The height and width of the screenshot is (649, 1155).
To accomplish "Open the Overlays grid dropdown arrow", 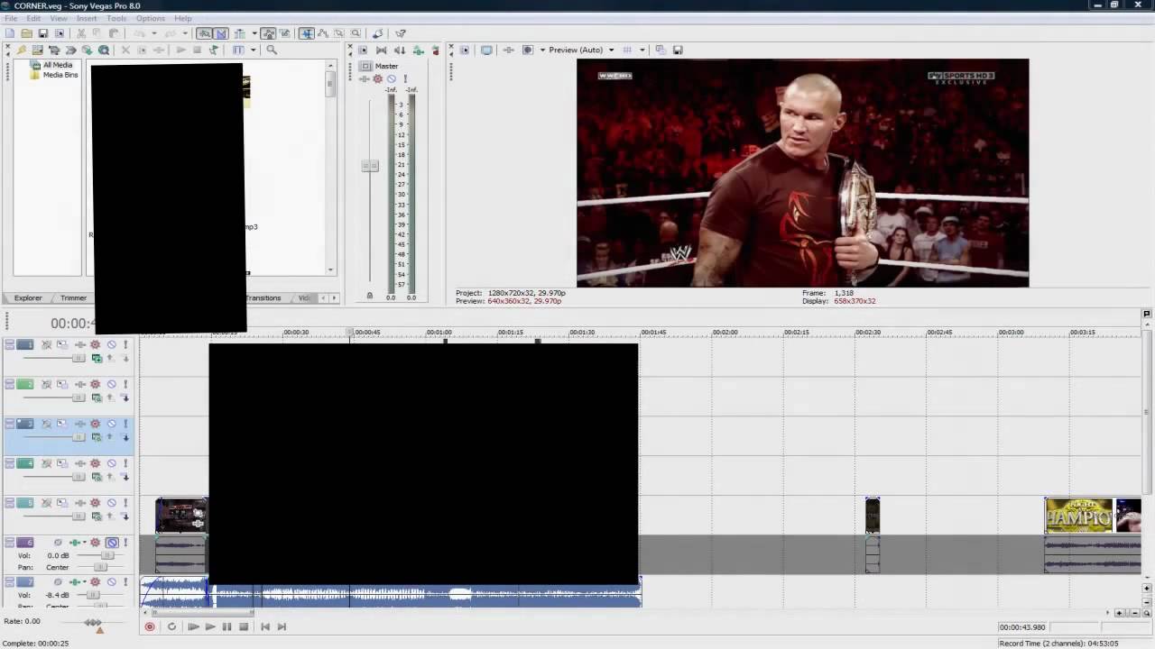I will coord(642,50).
